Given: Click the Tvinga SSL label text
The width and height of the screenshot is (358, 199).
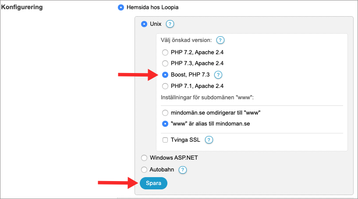Looking at the screenshot, I should click(x=185, y=140).
